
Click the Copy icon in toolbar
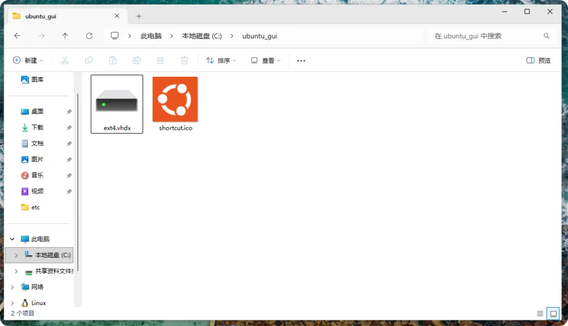[88, 60]
